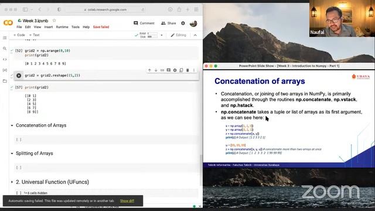Open Find and replace in sidebar
This screenshot has height=211, width=375.
(5, 49)
